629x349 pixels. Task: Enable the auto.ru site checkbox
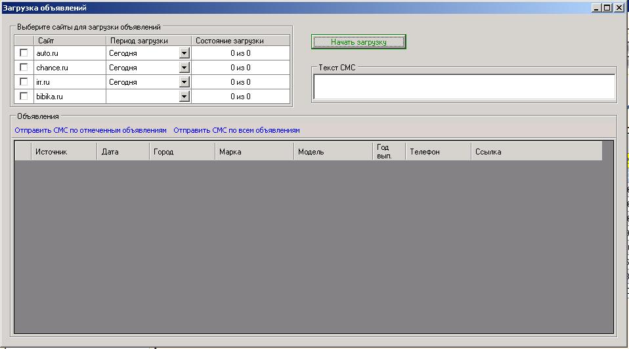coord(24,53)
